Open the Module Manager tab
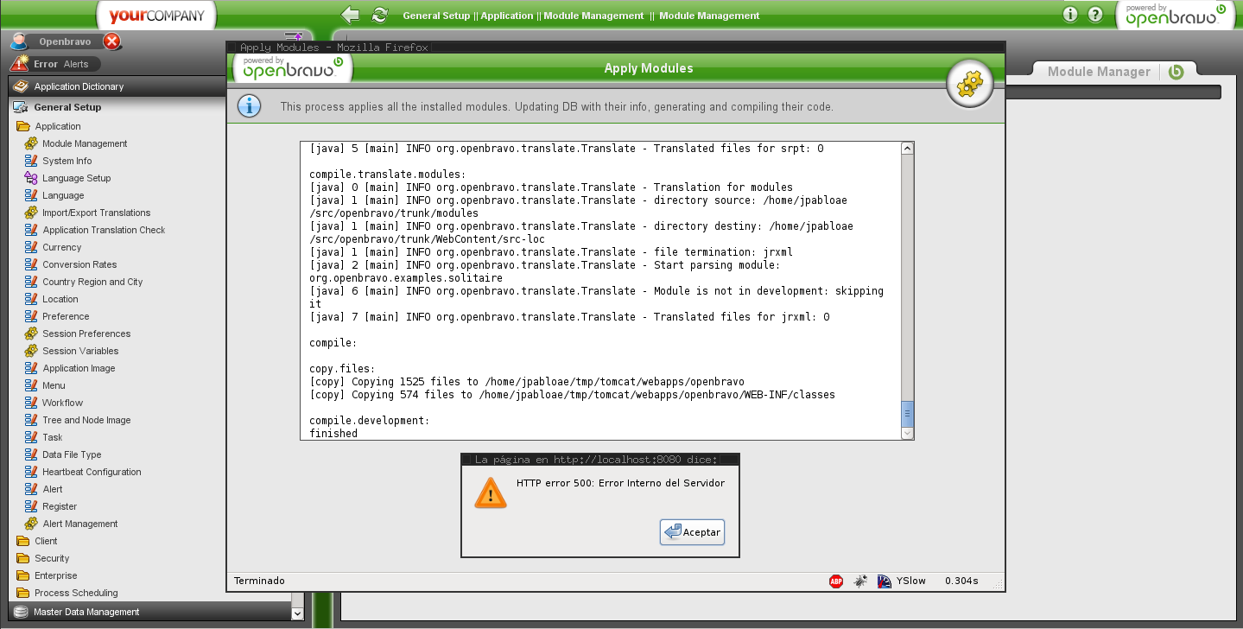 point(1098,72)
